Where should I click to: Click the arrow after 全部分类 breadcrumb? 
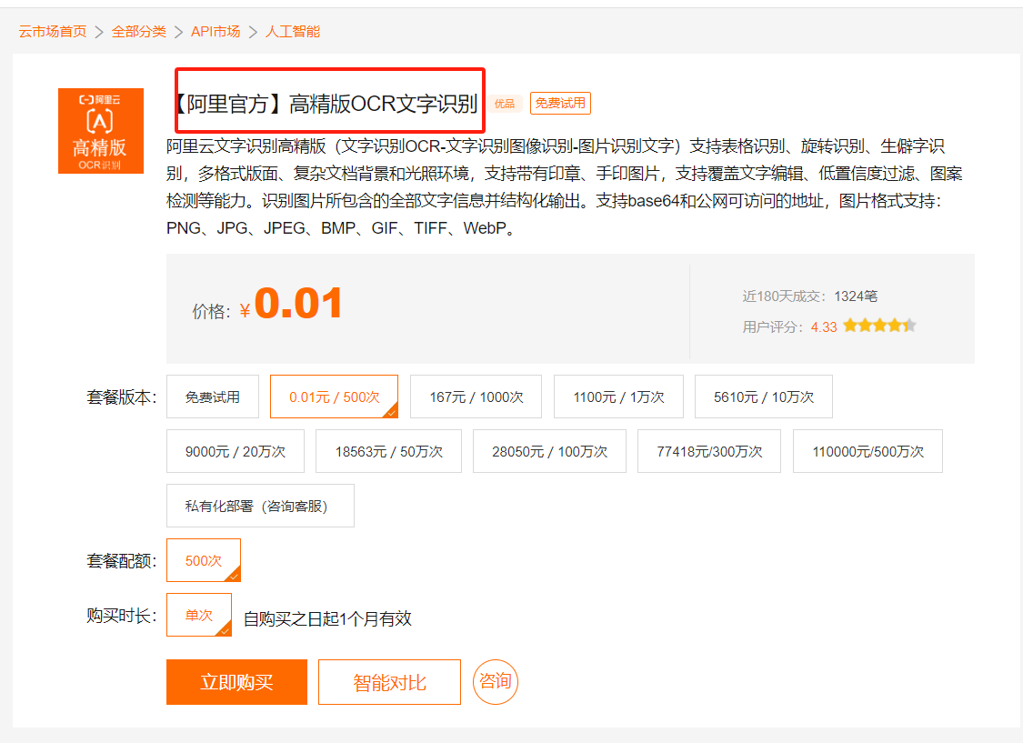(x=179, y=32)
